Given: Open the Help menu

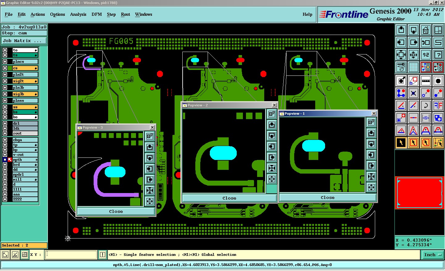Looking at the screenshot, I should pos(307,14).
